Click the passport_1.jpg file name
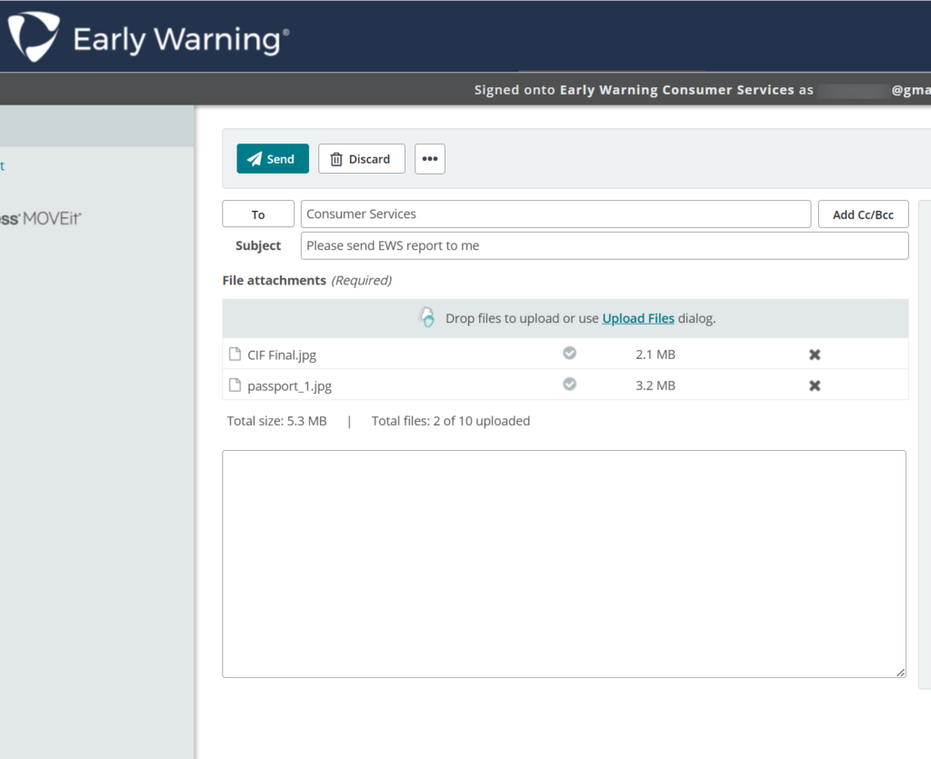 coord(290,385)
